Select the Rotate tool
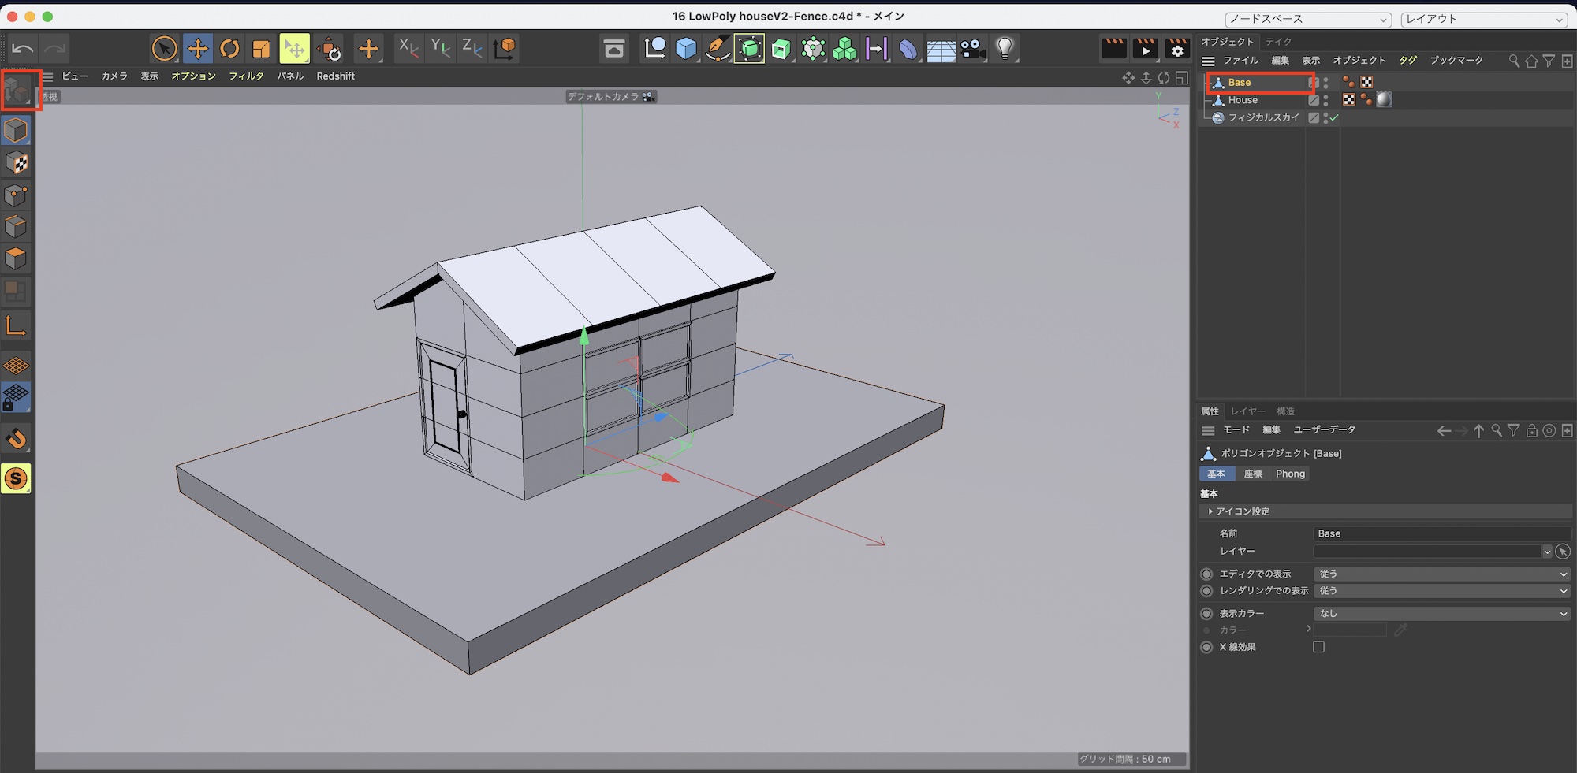This screenshot has width=1577, height=773. coord(229,49)
